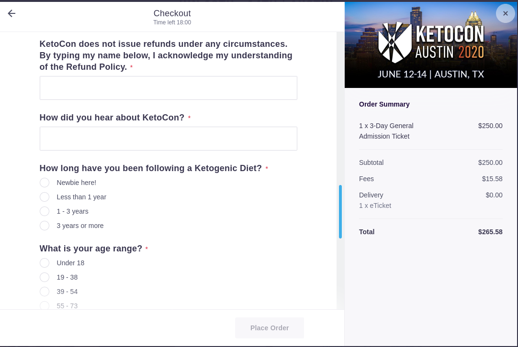Focus the refund policy name field
518x347 pixels.
point(168,88)
